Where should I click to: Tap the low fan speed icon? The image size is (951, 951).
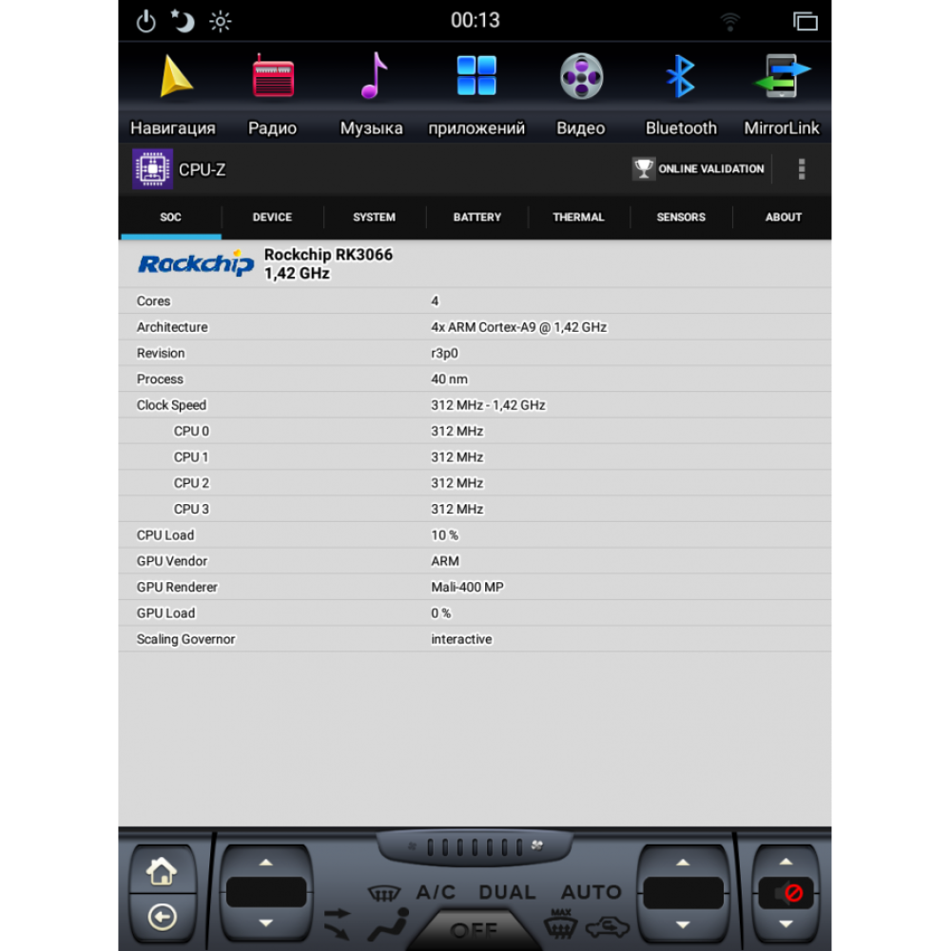click(413, 846)
